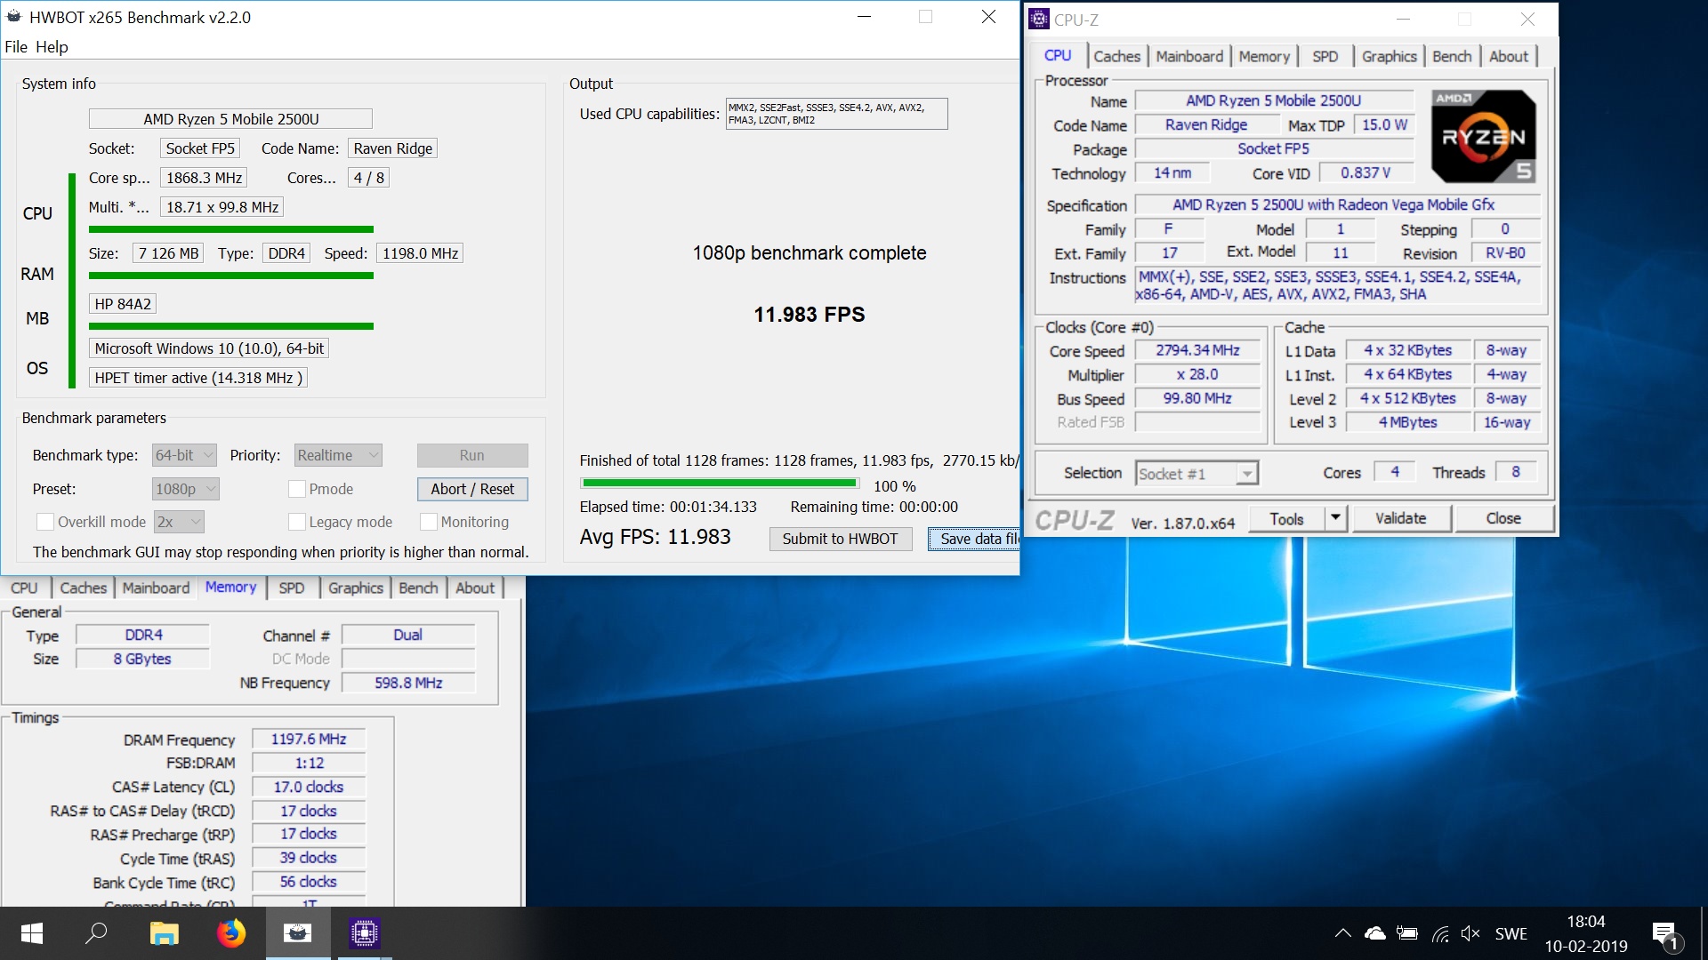This screenshot has height=960, width=1708.
Task: Click green RAM indicator bar
Action: (231, 276)
